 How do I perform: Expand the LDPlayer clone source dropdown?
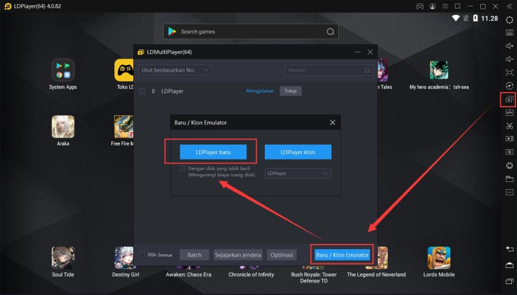[x=298, y=173]
